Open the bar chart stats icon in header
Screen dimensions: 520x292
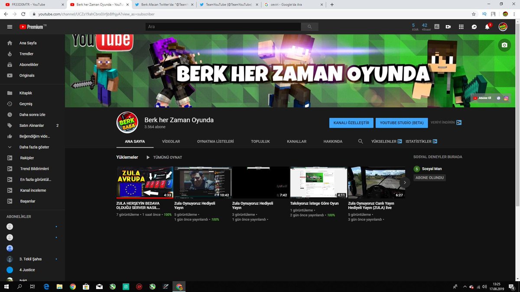[436, 27]
